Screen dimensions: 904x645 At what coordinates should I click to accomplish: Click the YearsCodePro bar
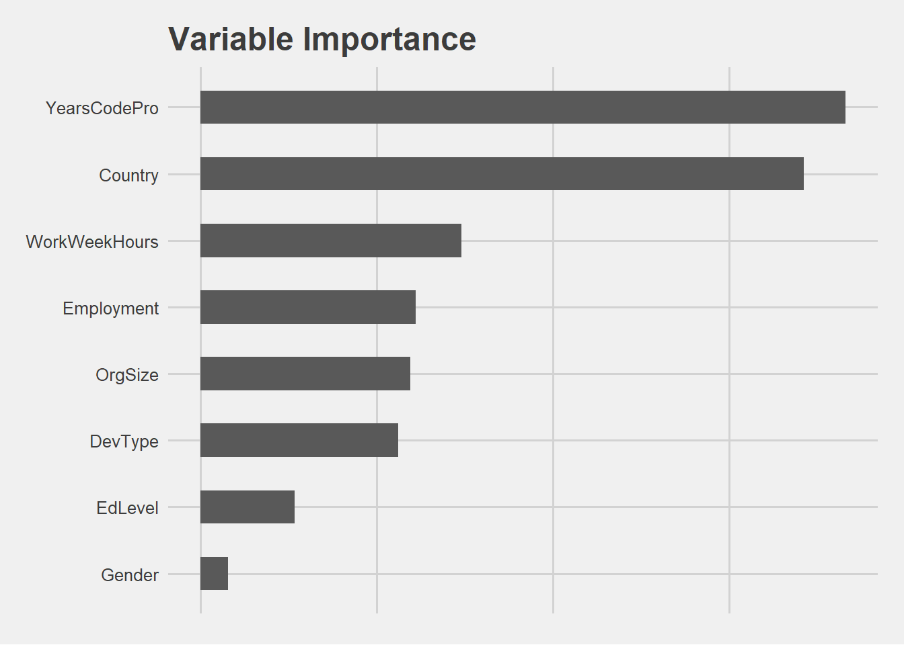coord(523,107)
